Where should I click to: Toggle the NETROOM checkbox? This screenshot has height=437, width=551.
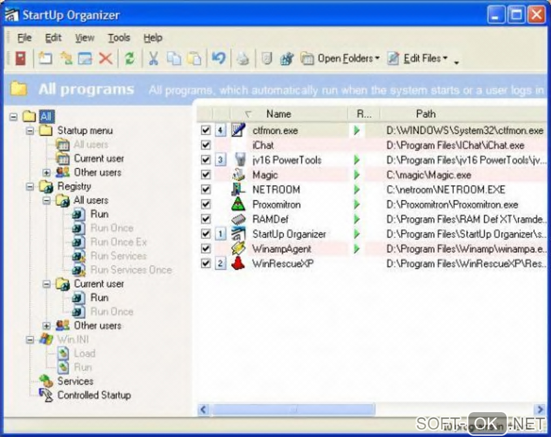[x=206, y=190]
